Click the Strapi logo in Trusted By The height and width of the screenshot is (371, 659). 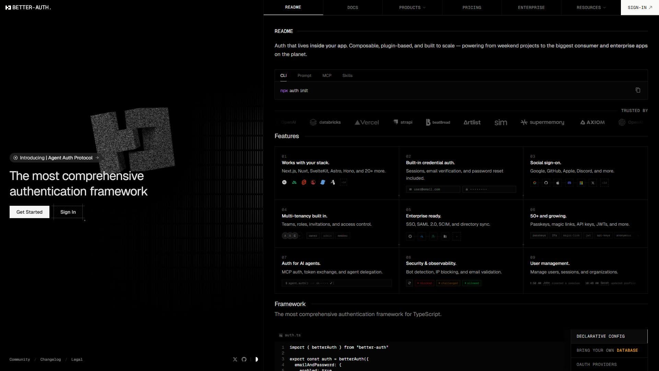click(403, 122)
